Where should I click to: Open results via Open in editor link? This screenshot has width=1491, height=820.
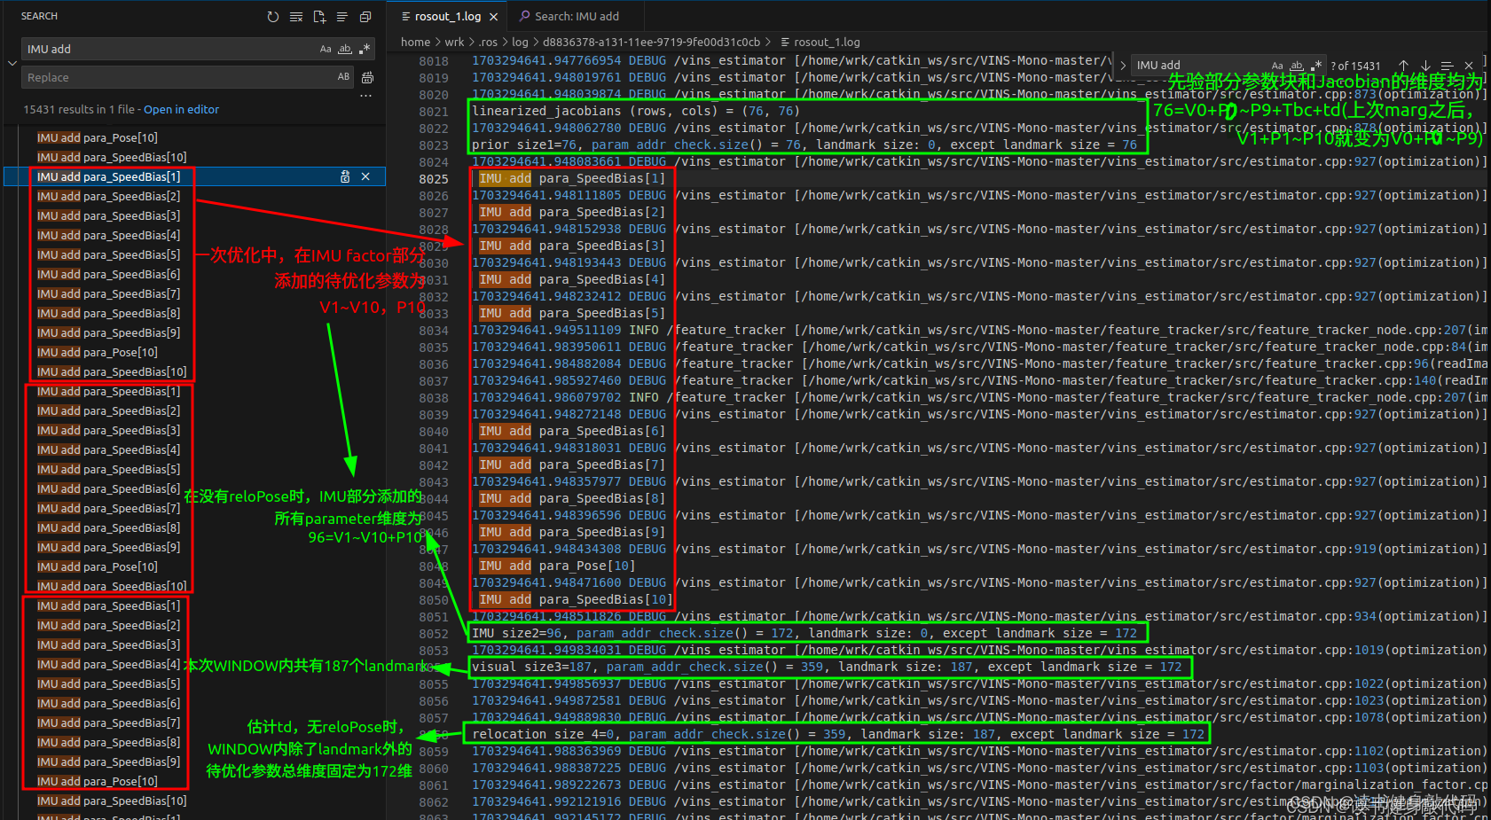(x=181, y=110)
